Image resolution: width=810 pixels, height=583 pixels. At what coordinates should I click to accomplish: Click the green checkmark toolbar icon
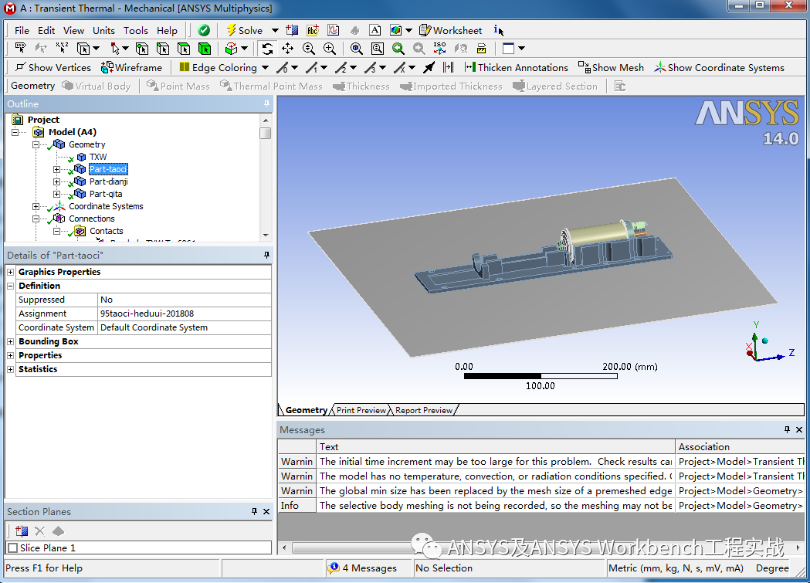click(x=204, y=30)
